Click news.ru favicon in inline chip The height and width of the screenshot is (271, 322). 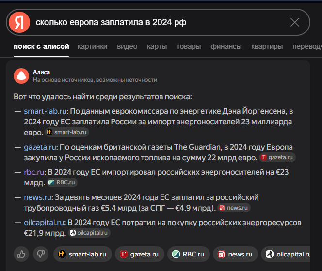tap(222, 208)
